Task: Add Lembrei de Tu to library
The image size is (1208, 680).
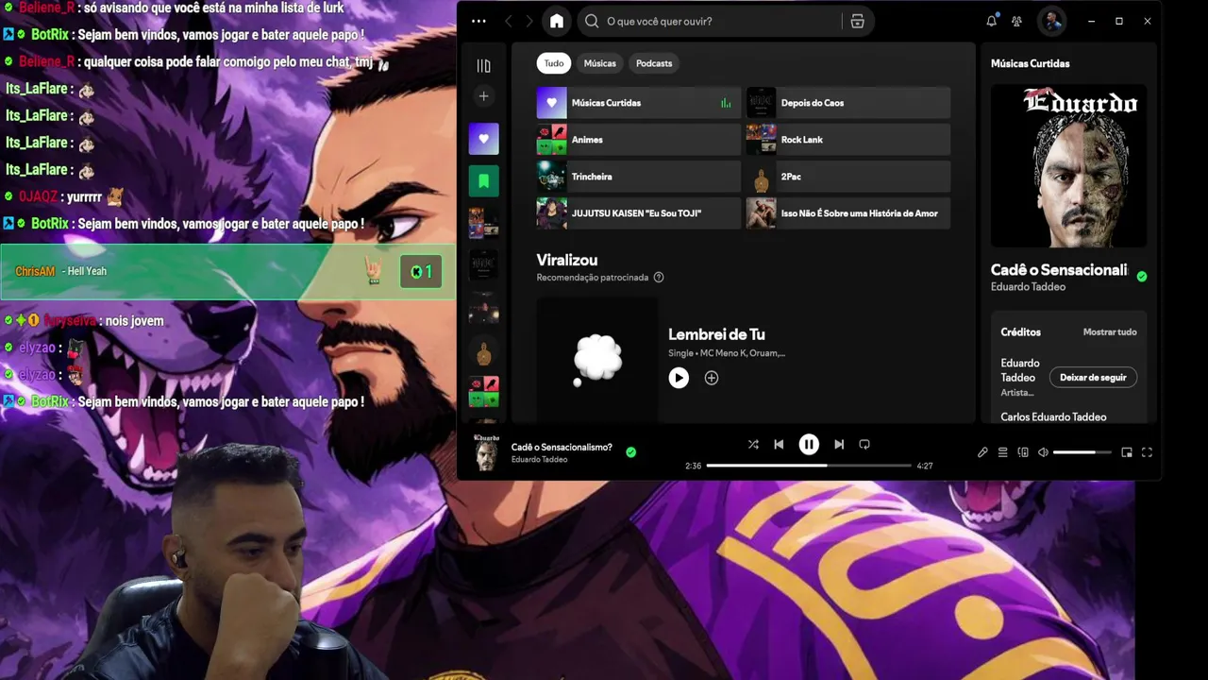Action: [712, 378]
